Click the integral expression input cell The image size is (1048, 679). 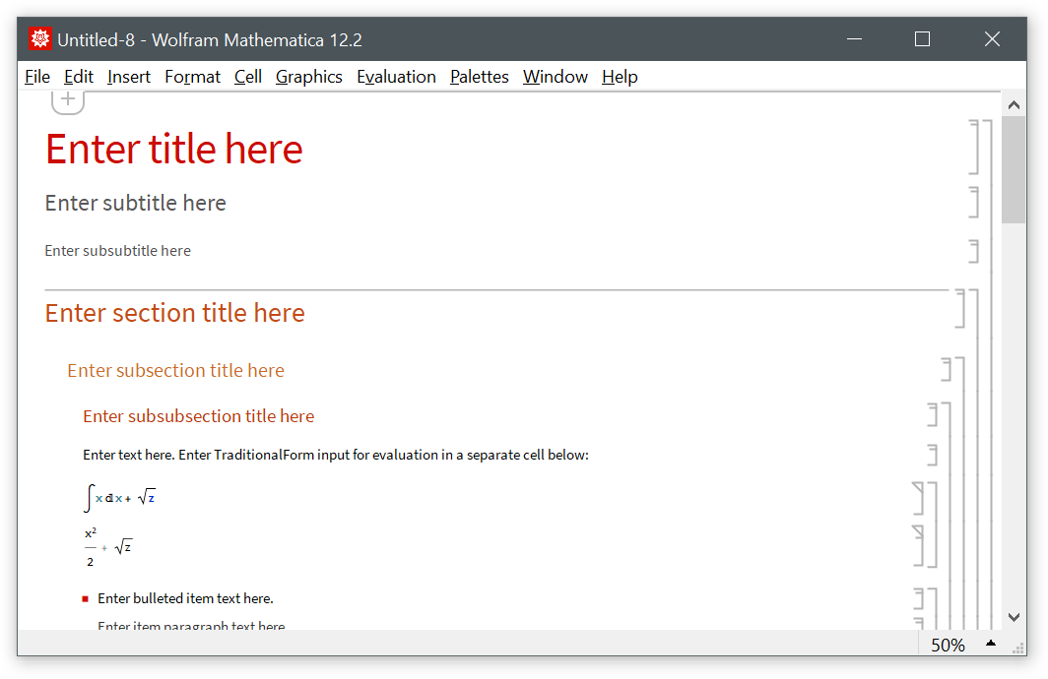[119, 498]
